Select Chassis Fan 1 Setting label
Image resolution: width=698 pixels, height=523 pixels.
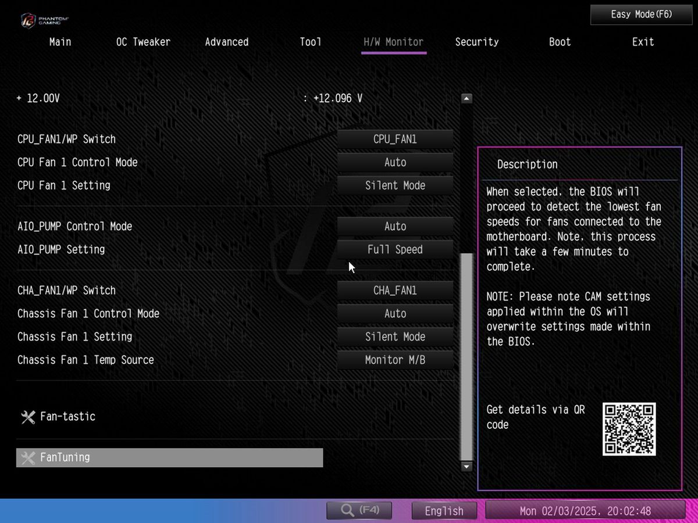pos(74,337)
